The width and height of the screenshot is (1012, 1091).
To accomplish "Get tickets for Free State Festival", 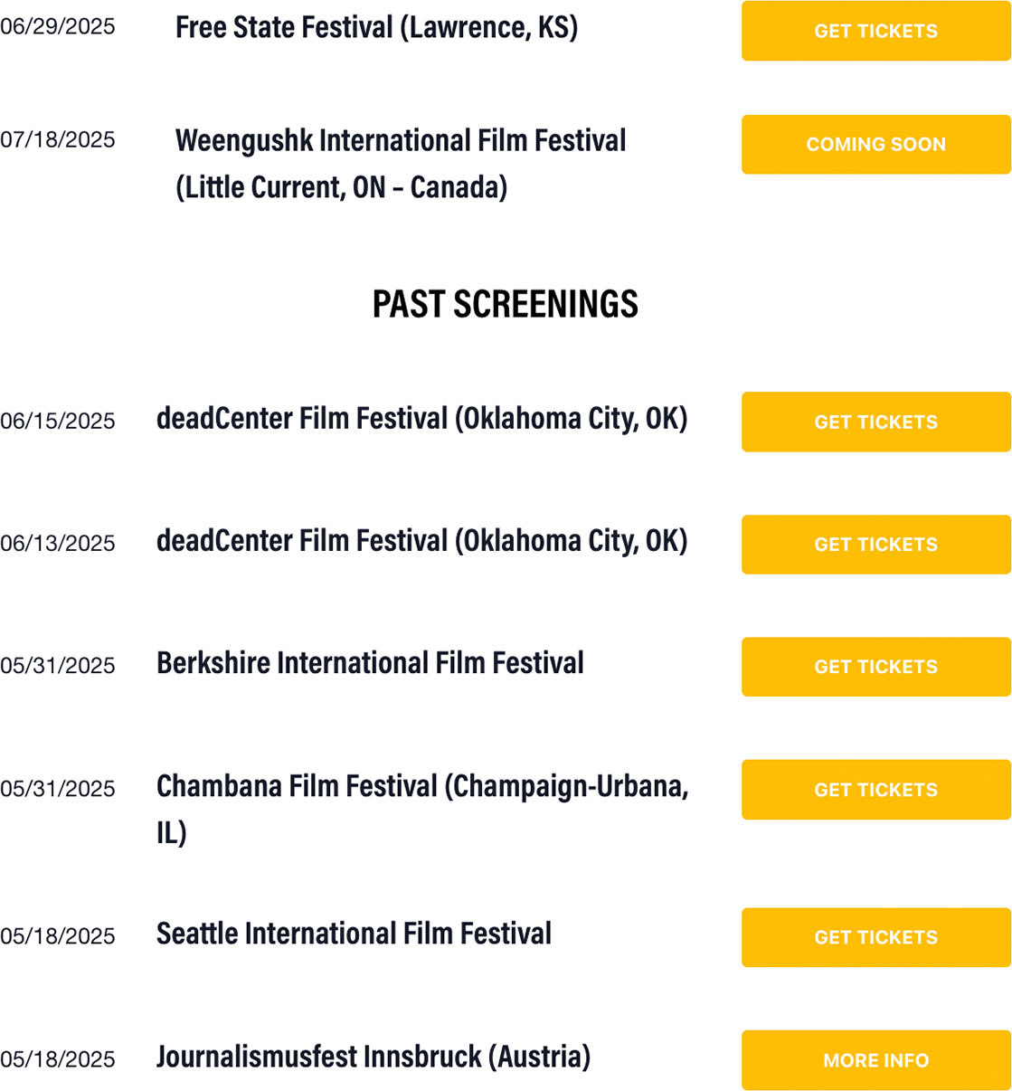I will (x=875, y=31).
